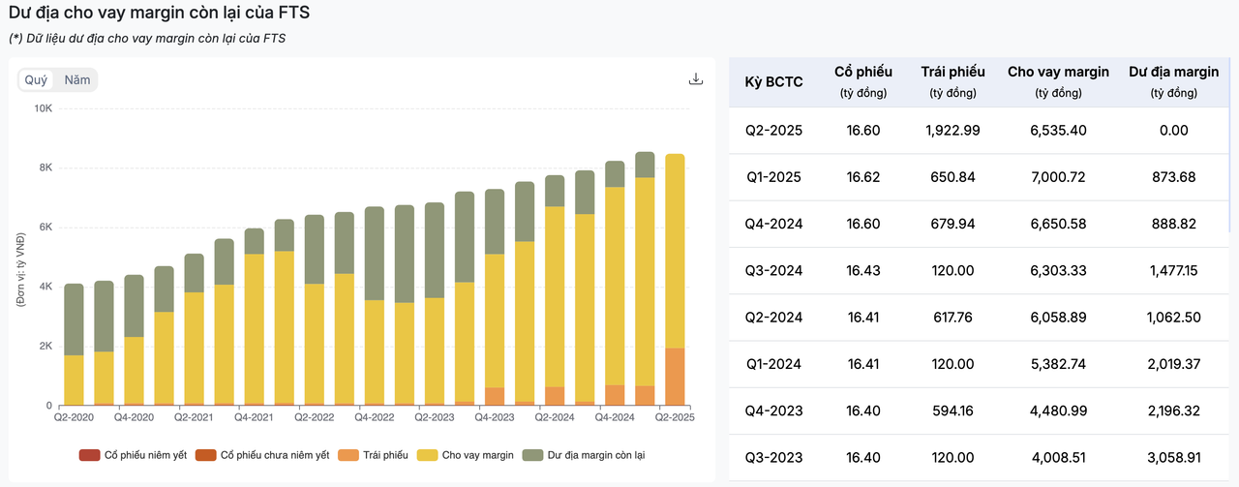Select the Q4-2023 table row label
Viewport: 1239px width, 487px height.
tap(773, 411)
